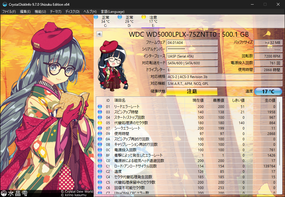Open the 機能(U) menu
Viewport: 285px width, 197px height.
coord(40,12)
